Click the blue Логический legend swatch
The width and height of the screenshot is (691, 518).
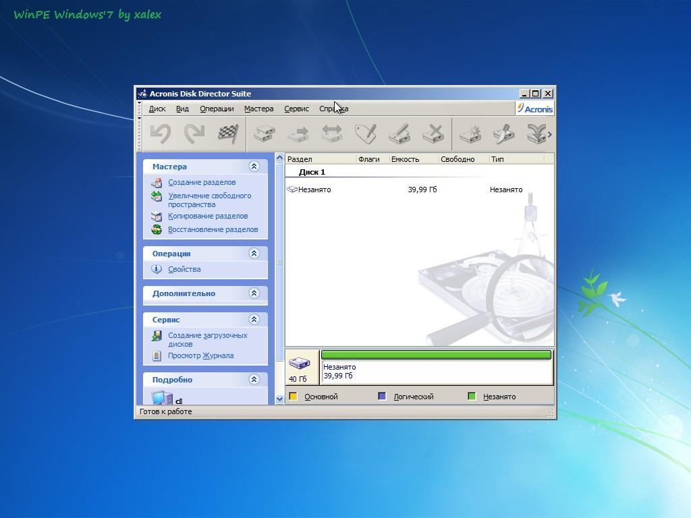(x=382, y=397)
